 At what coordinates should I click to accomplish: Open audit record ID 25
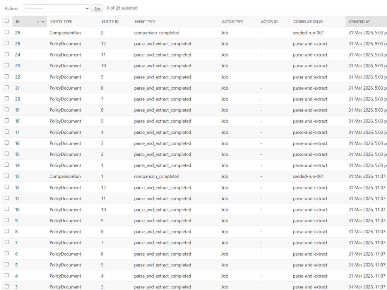[x=17, y=44]
